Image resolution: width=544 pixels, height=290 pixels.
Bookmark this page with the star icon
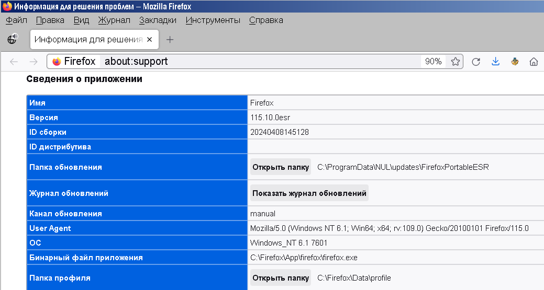[x=455, y=62]
